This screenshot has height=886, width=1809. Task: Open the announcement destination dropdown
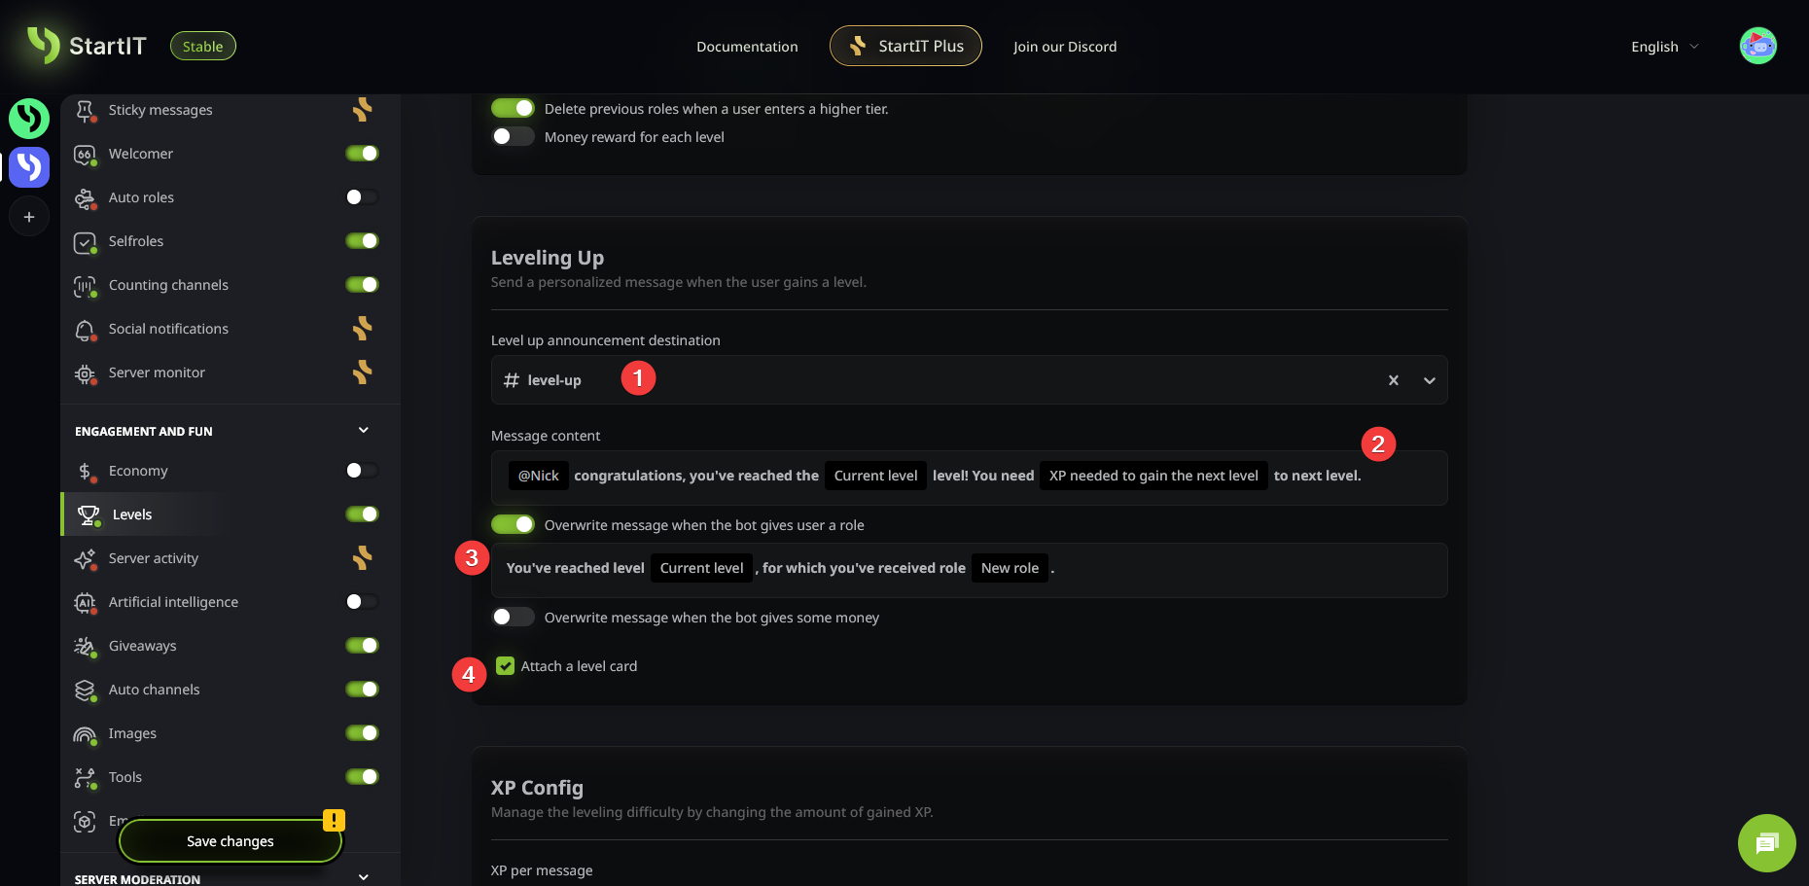click(x=1429, y=380)
